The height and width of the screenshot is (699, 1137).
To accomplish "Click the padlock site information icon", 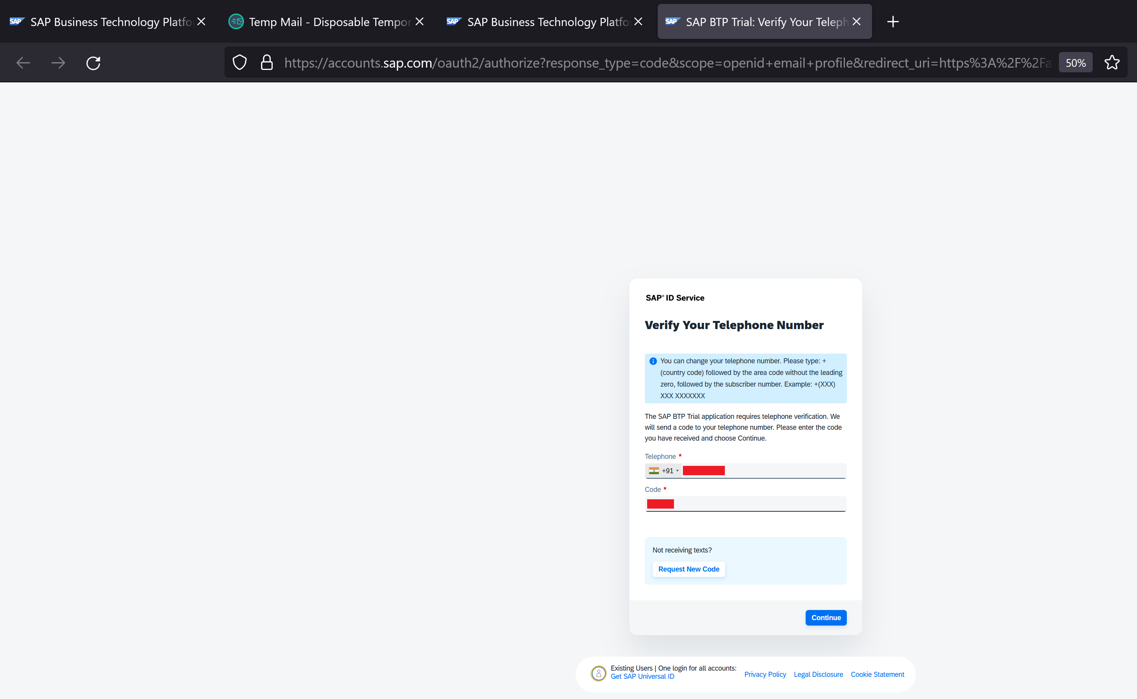I will click(267, 63).
